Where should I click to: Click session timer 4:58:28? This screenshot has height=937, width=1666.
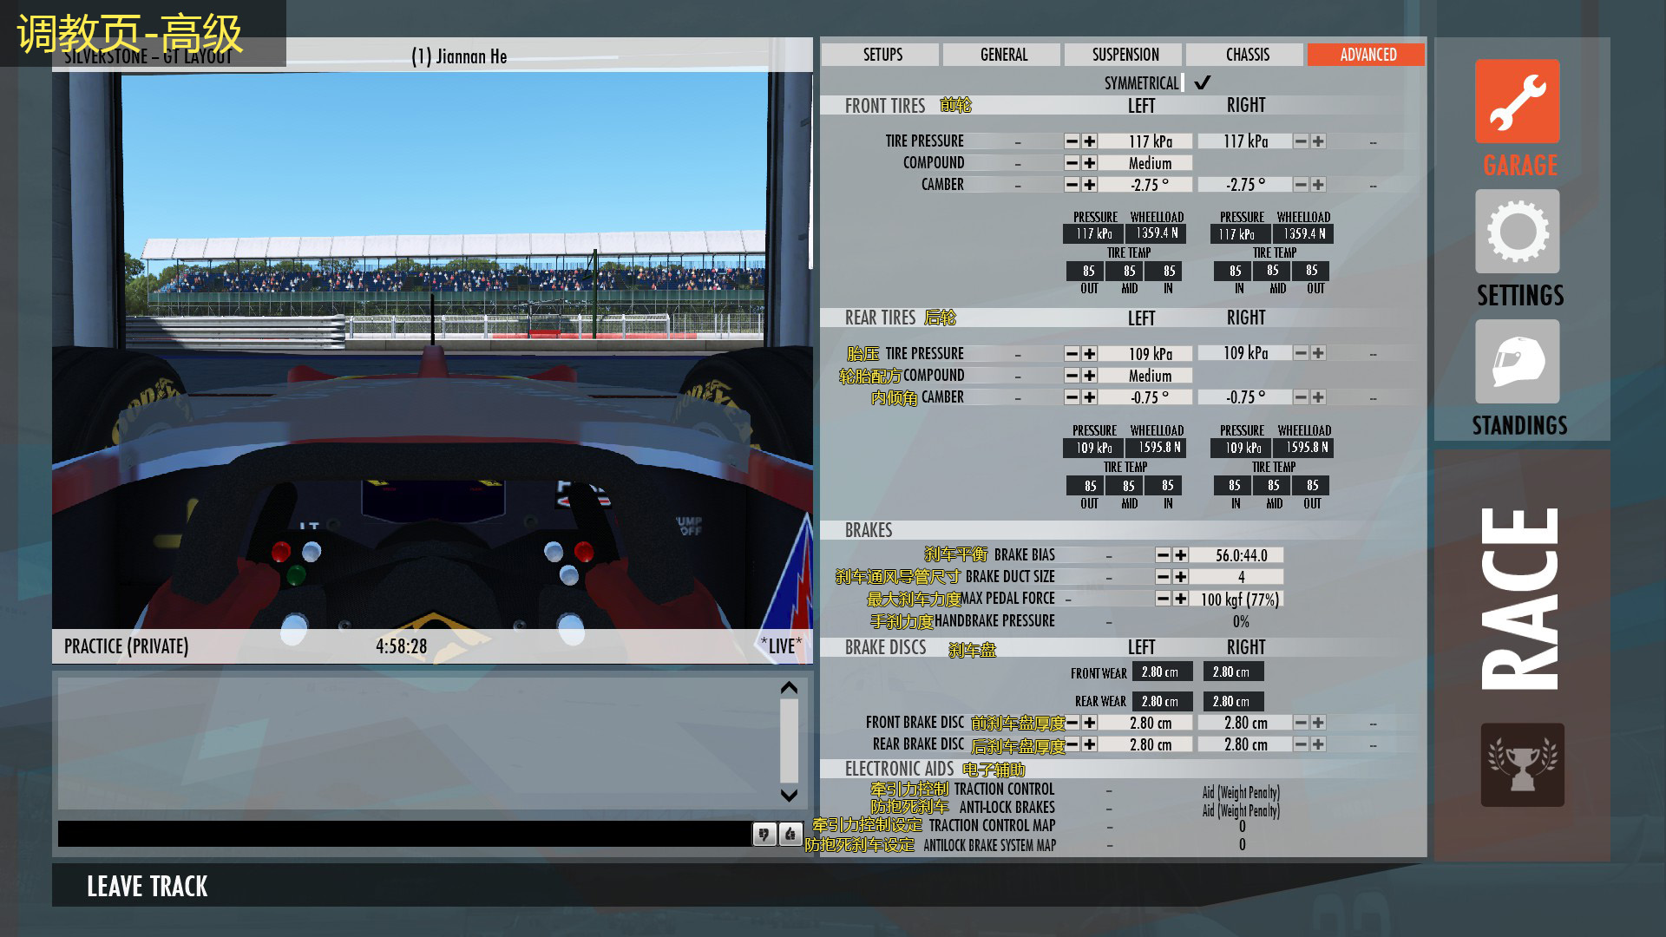coord(401,646)
